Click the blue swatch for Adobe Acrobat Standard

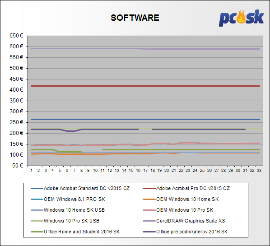click(x=37, y=189)
